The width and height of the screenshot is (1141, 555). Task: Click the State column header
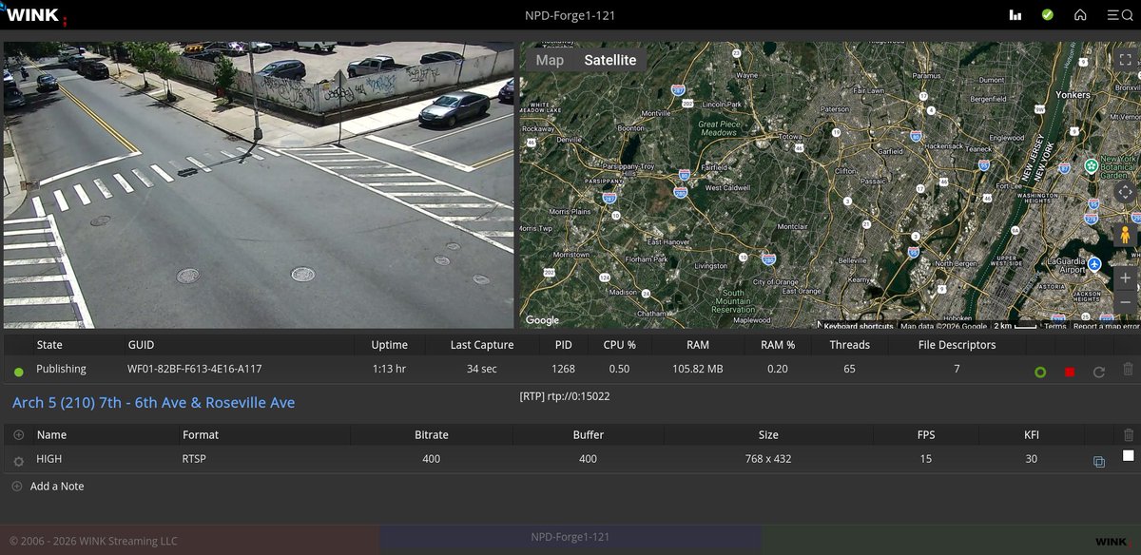(x=49, y=345)
